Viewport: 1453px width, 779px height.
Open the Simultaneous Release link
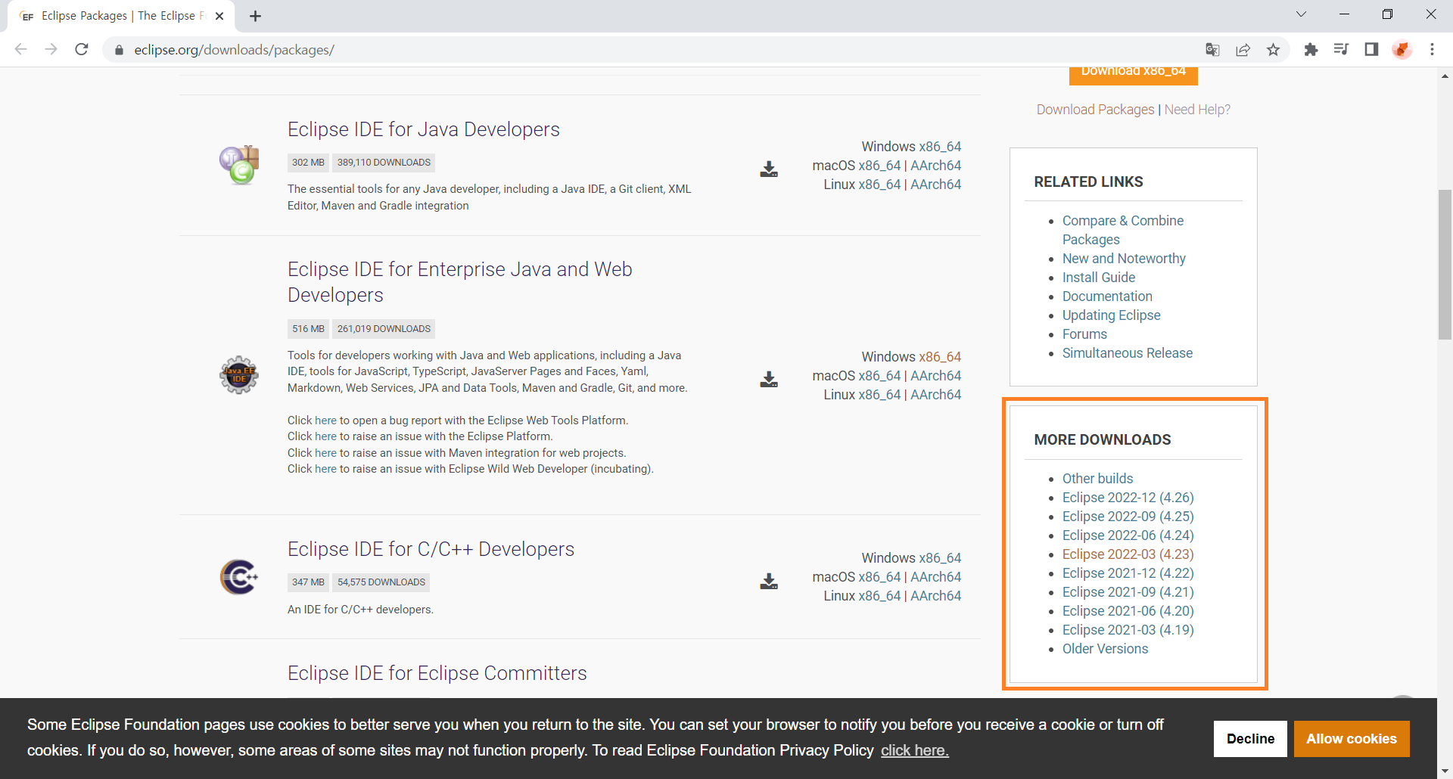coord(1128,353)
